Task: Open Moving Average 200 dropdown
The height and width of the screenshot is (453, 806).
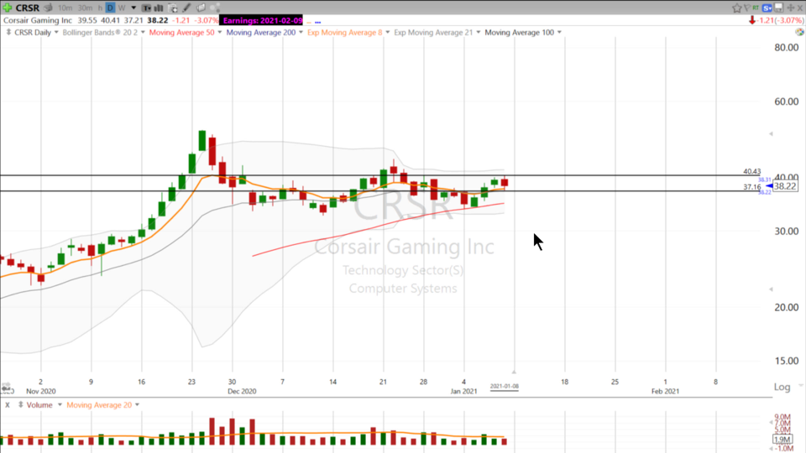Action: point(301,32)
